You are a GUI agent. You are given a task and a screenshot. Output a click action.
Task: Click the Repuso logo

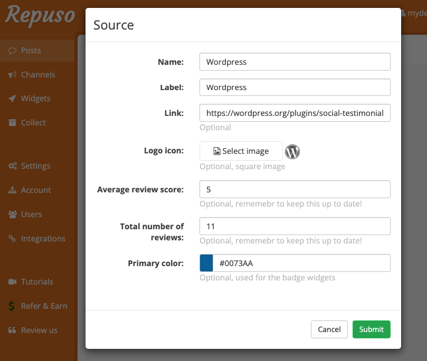[40, 16]
